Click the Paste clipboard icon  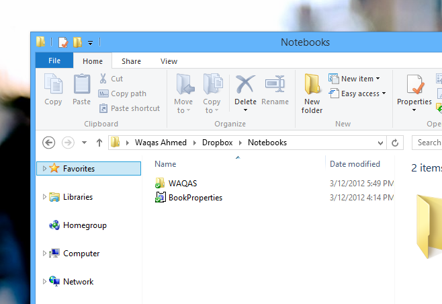point(82,84)
